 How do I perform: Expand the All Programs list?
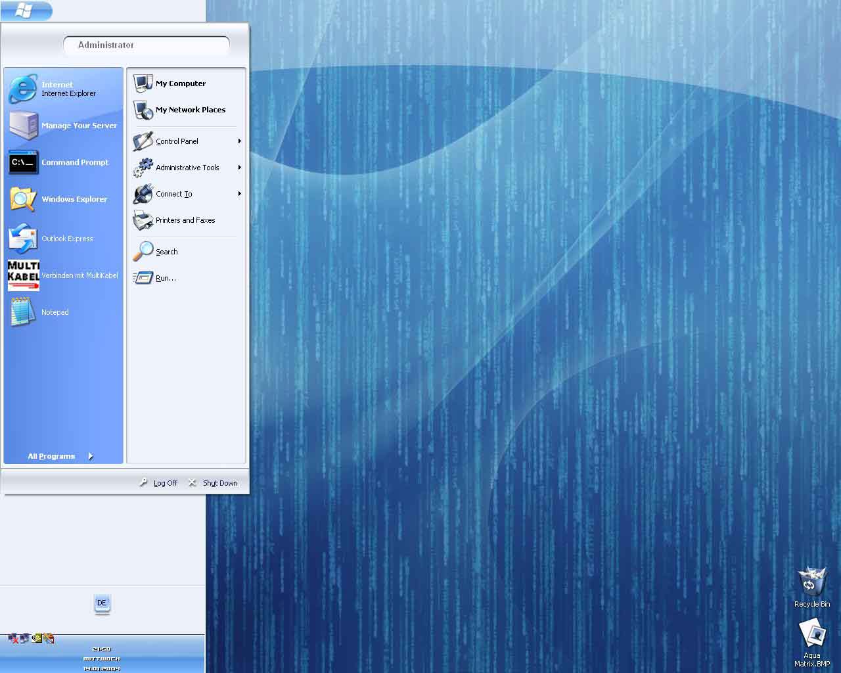tap(60, 456)
